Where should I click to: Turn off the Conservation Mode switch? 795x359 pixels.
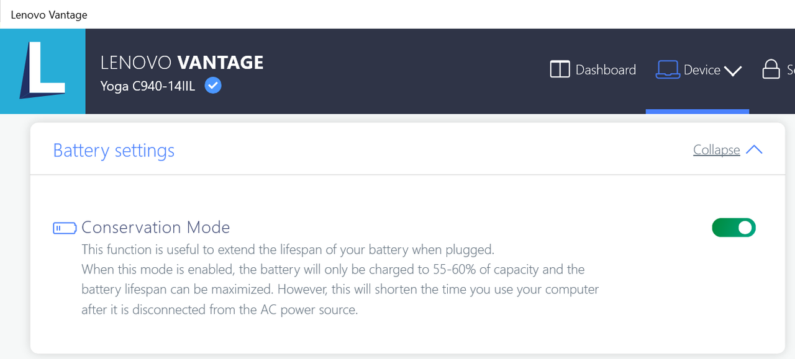[734, 228]
